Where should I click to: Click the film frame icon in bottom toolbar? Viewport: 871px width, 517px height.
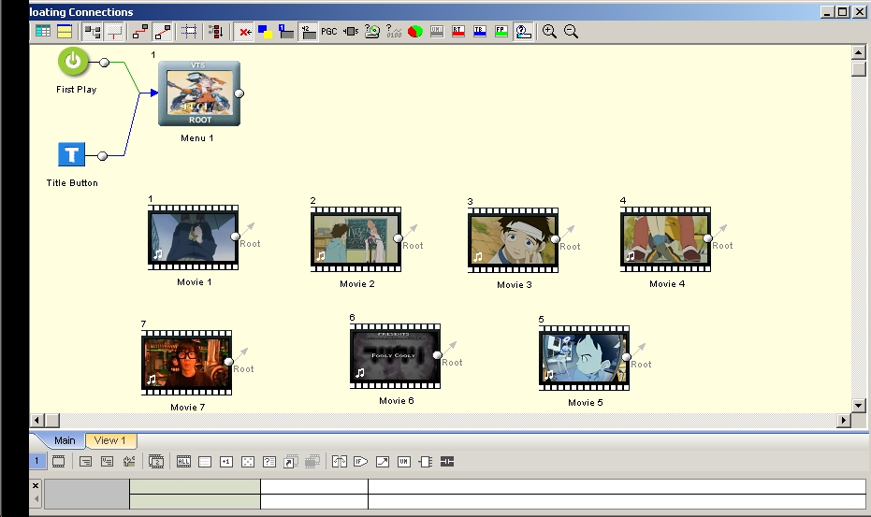(58, 462)
